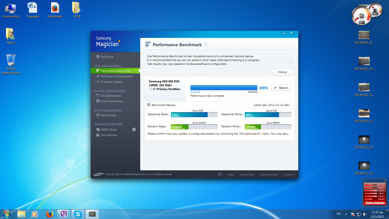Restart the performance benchmark
This screenshot has width=389, height=219.
[x=281, y=88]
